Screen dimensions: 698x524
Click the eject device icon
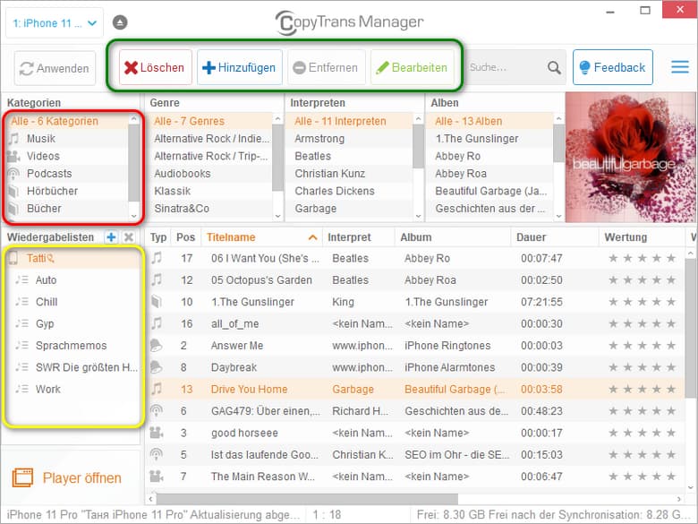point(120,22)
